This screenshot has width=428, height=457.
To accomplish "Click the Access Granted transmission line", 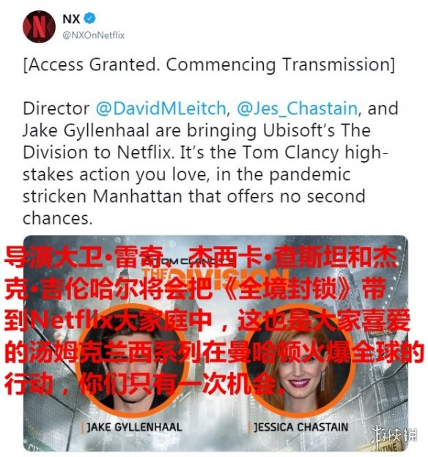I will pyautogui.click(x=209, y=64).
